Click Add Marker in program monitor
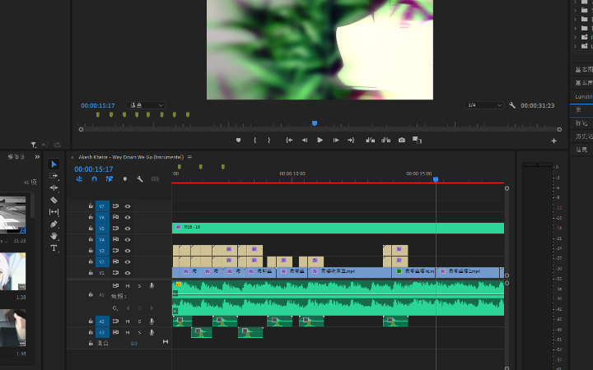This screenshot has height=370, width=593. [x=238, y=140]
